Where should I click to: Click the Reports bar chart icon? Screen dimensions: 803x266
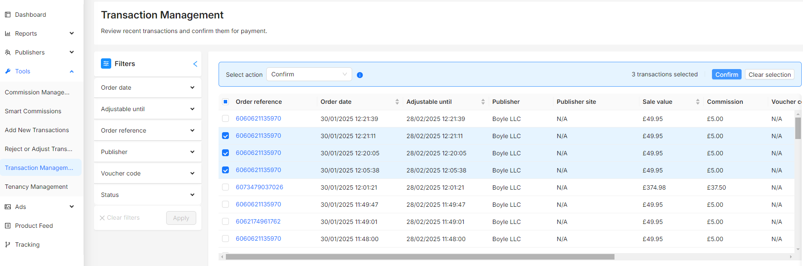[x=8, y=33]
